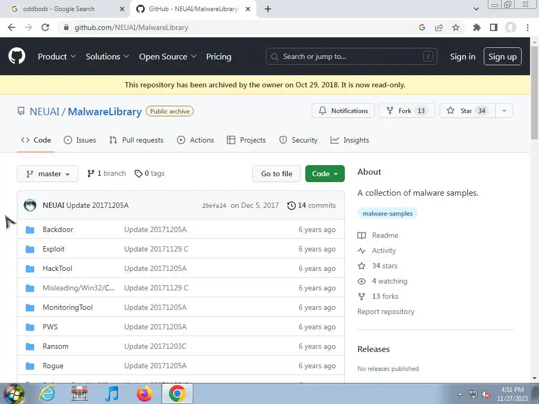
Task: Open the Chrome profile avatar
Action: pyautogui.click(x=511, y=27)
